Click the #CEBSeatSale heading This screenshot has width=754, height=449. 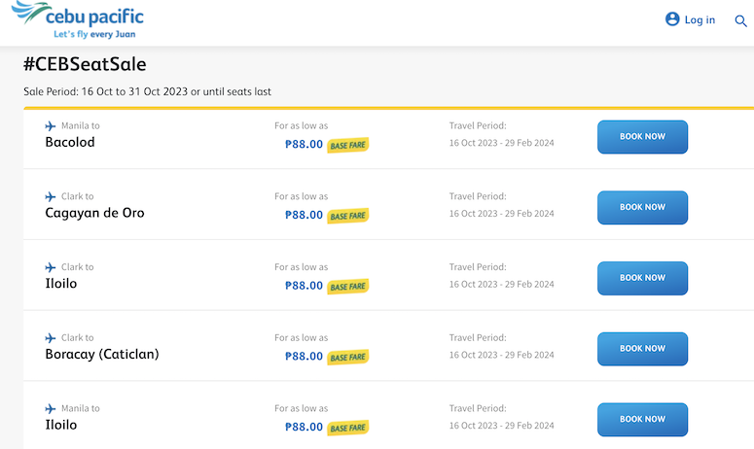click(85, 64)
